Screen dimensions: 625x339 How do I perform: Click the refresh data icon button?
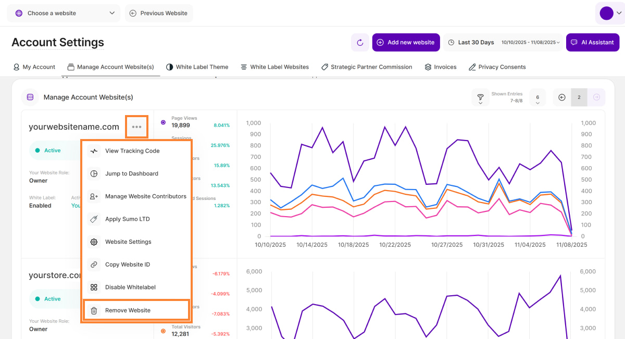point(360,43)
